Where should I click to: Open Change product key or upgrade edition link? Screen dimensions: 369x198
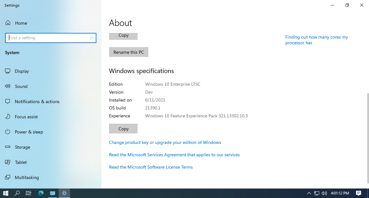(165, 142)
